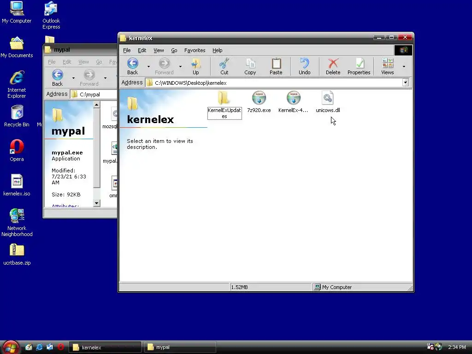Click Back in the mypal window
Image resolution: width=472 pixels, height=354 pixels.
tap(57, 77)
